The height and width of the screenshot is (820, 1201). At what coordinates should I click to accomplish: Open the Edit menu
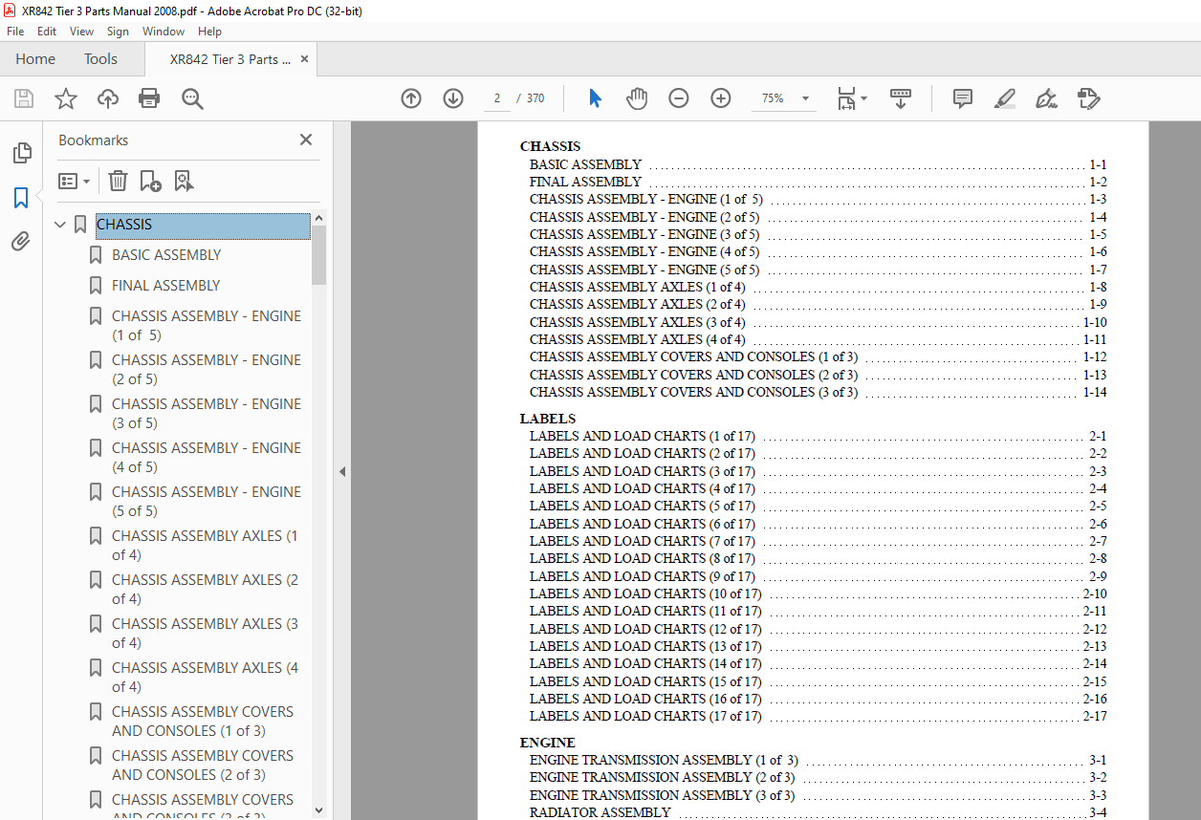[x=47, y=32]
